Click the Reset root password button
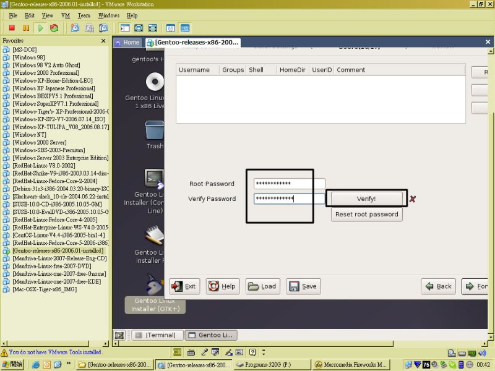The height and width of the screenshot is (371, 495). [x=366, y=214]
